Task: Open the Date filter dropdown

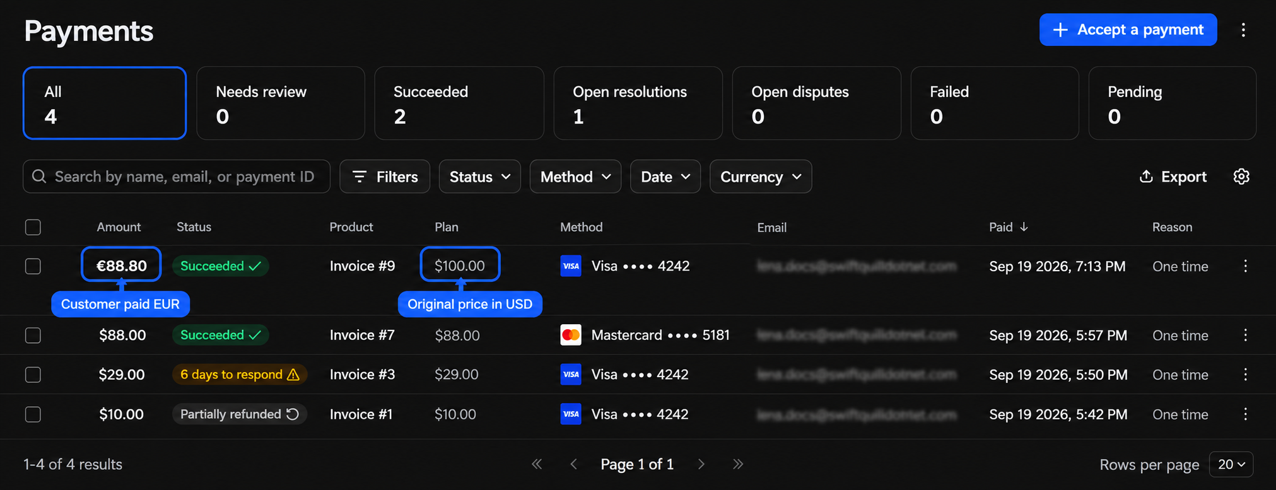Action: click(665, 177)
